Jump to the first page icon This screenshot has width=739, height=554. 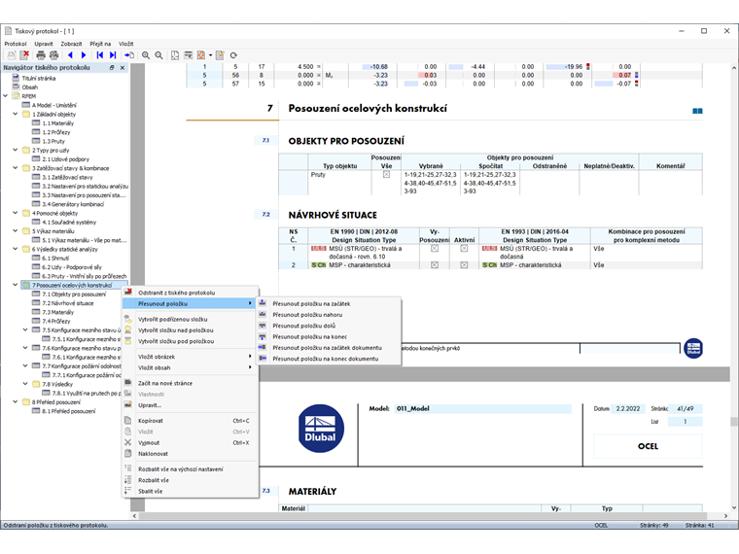(100, 55)
